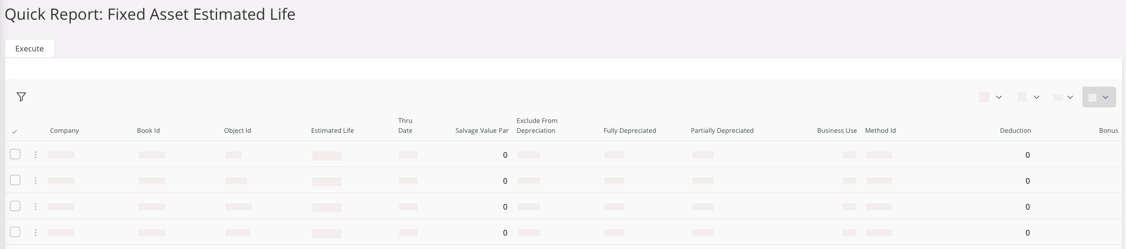Select the third row's checkbox
Image resolution: width=1126 pixels, height=249 pixels.
(x=15, y=206)
